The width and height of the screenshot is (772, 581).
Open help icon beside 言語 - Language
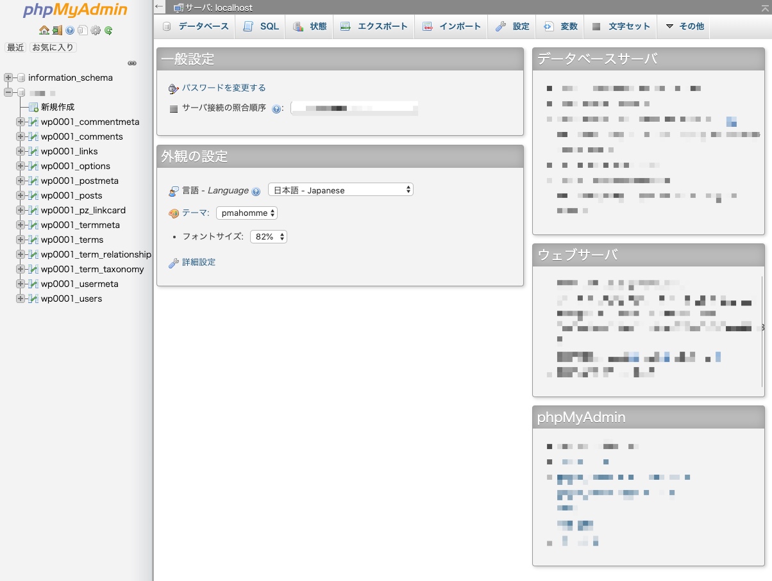coord(256,191)
